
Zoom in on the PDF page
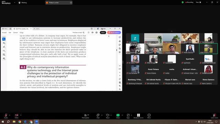120,86
